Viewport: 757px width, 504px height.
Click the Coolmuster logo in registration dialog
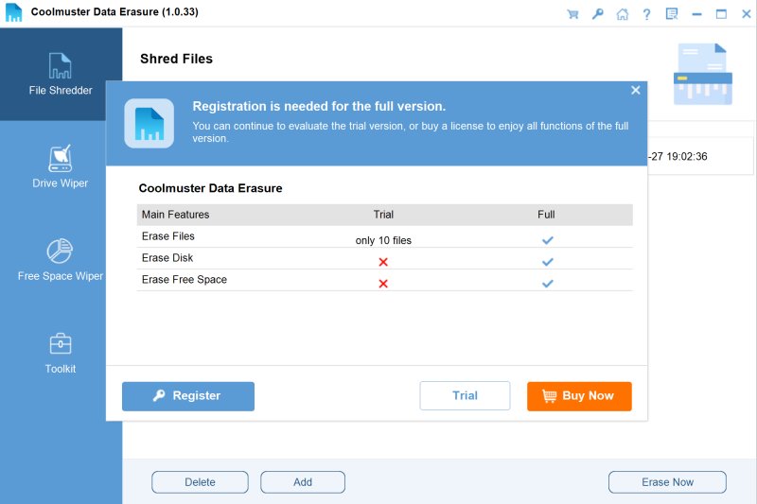(150, 123)
